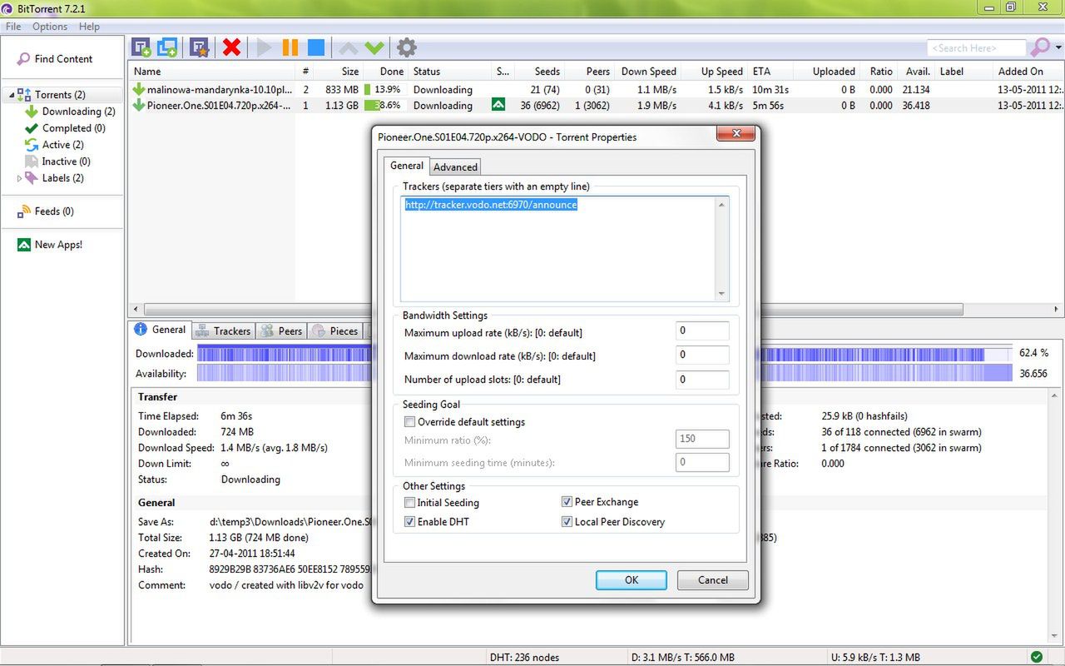Uncheck the Enable DHT checkbox
This screenshot has width=1065, height=666.
409,522
